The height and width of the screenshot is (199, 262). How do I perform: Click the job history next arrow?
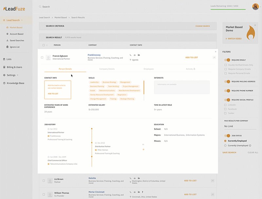click(x=143, y=150)
